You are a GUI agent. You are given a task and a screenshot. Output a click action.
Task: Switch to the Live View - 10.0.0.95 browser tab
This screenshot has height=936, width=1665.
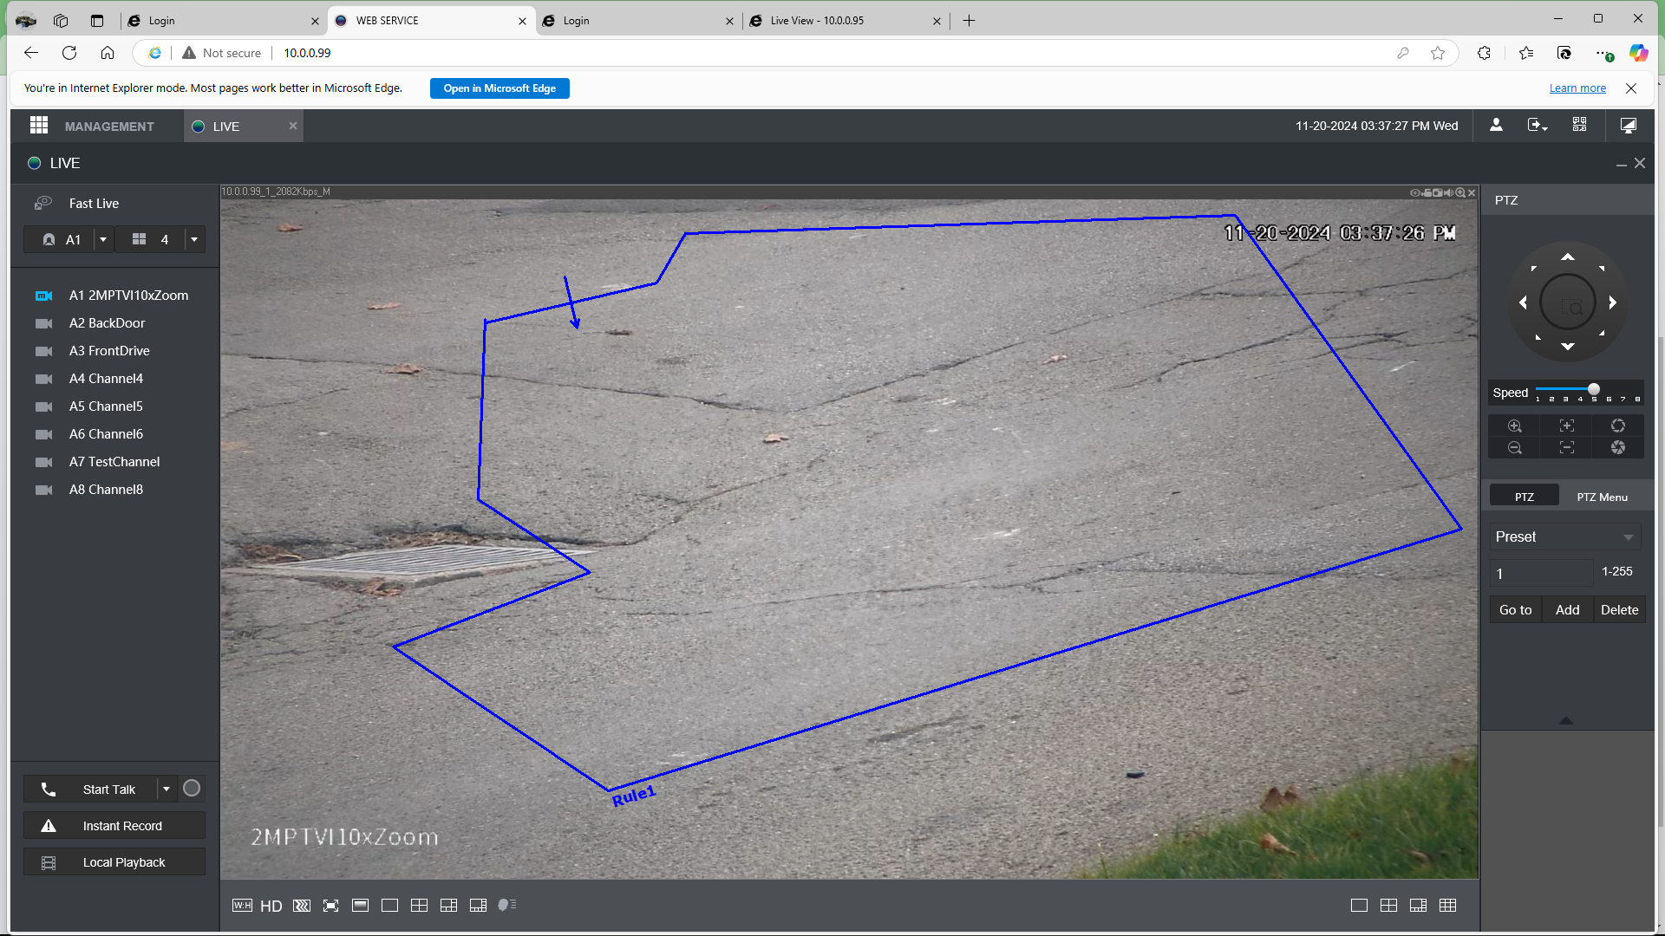point(844,21)
